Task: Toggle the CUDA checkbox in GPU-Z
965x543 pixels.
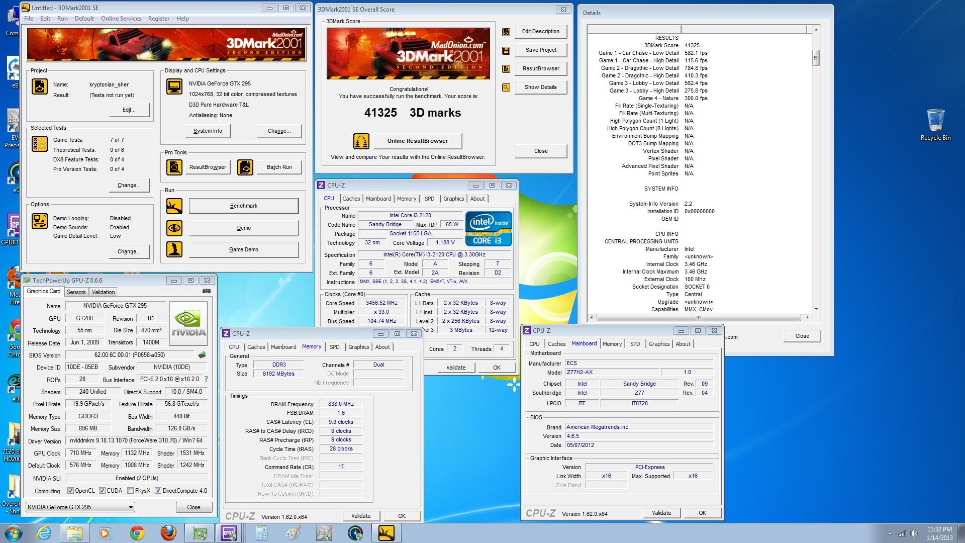Action: (x=102, y=491)
